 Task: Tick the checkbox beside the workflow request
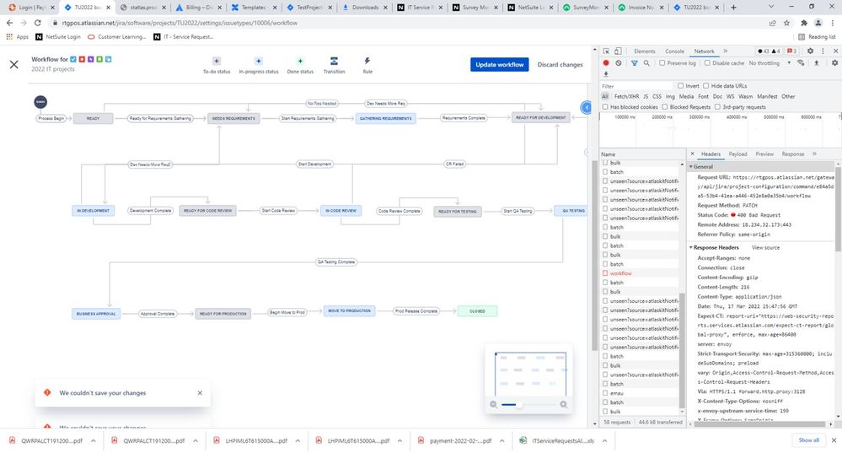[x=605, y=273]
